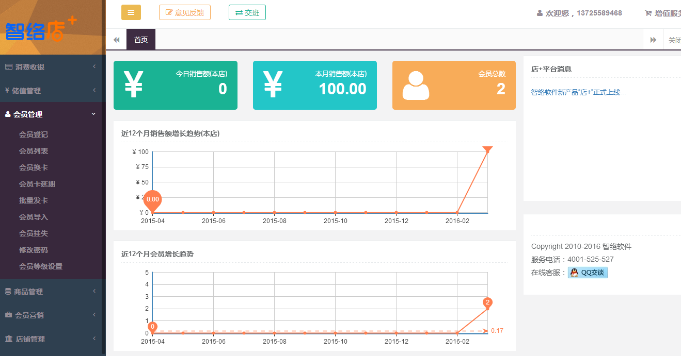This screenshot has width=681, height=356.
Task: Click the user icon beside 欢迎您
Action: pyautogui.click(x=540, y=13)
